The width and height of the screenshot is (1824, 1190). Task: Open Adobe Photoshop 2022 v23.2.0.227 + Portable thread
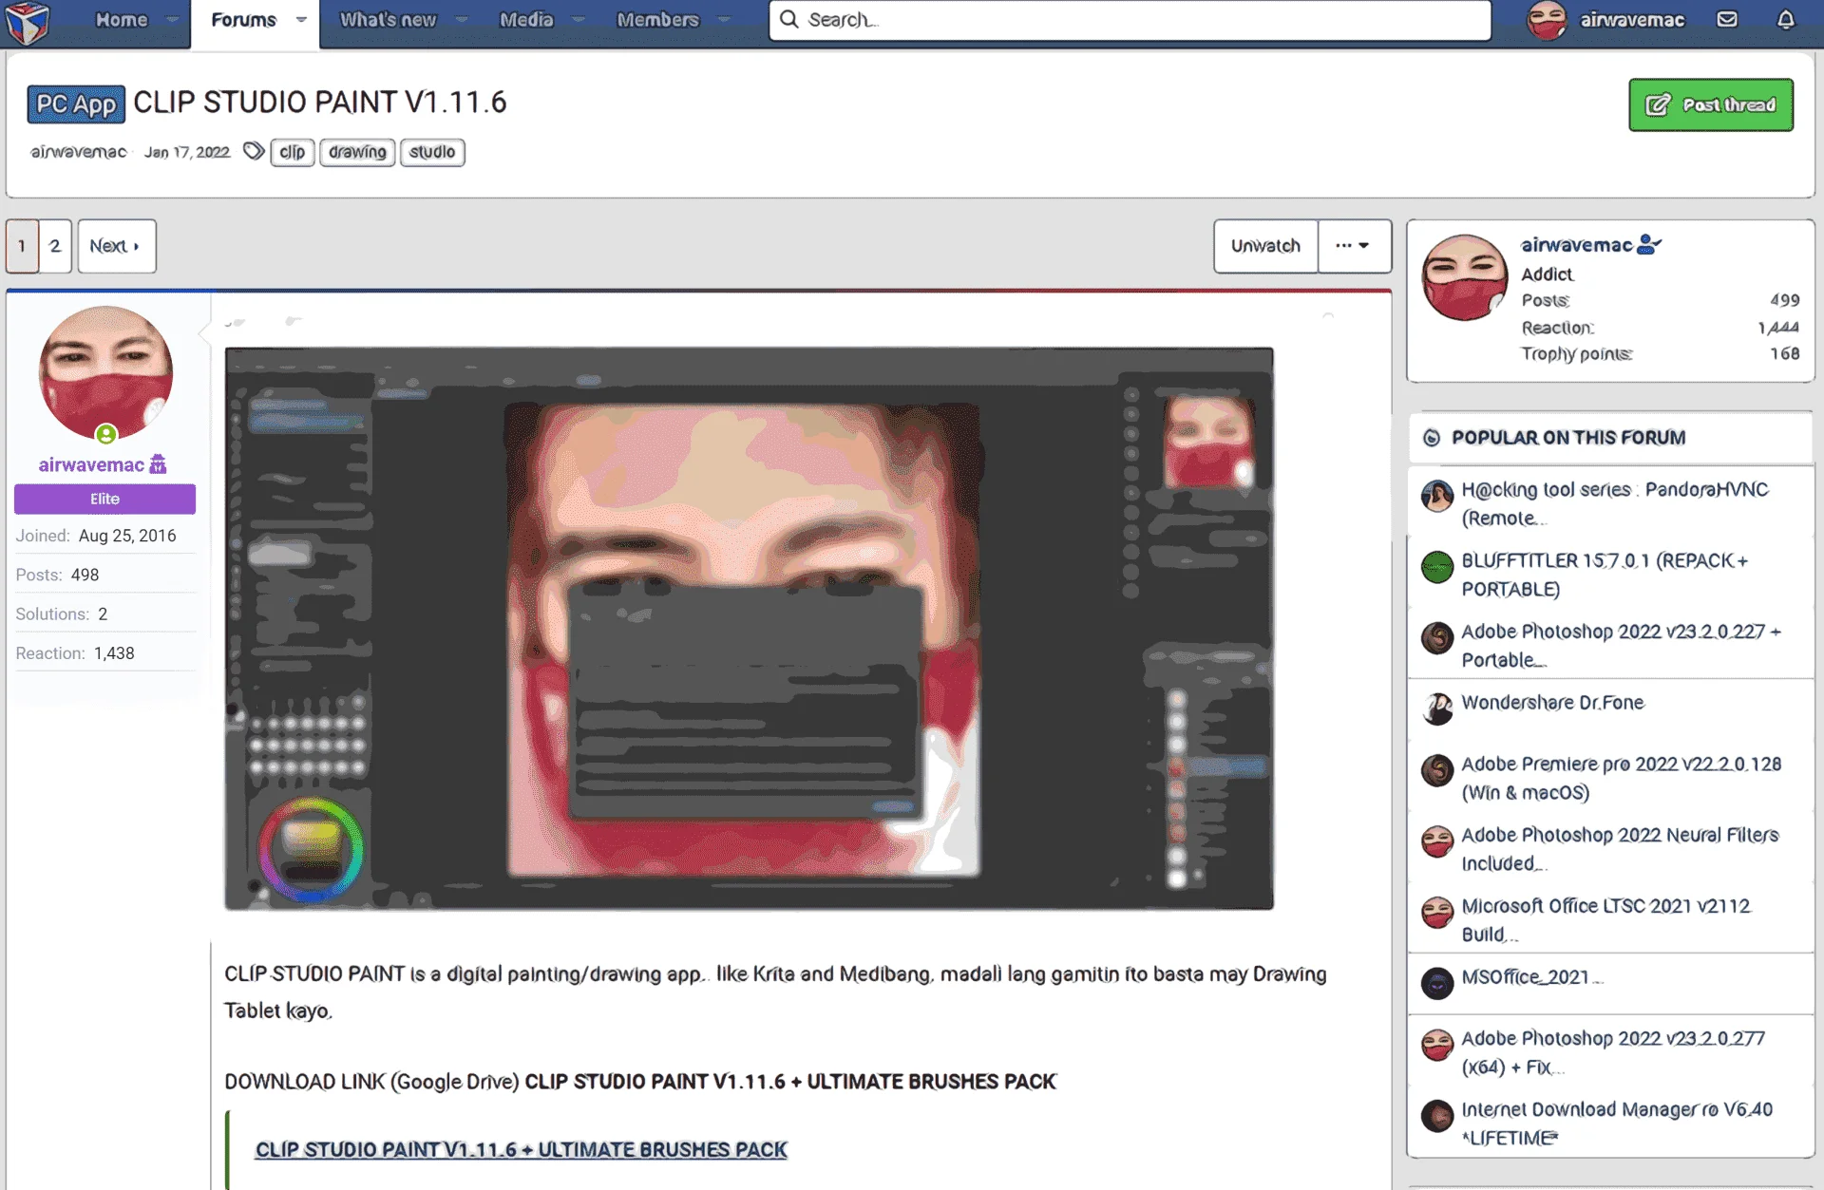pos(1621,646)
